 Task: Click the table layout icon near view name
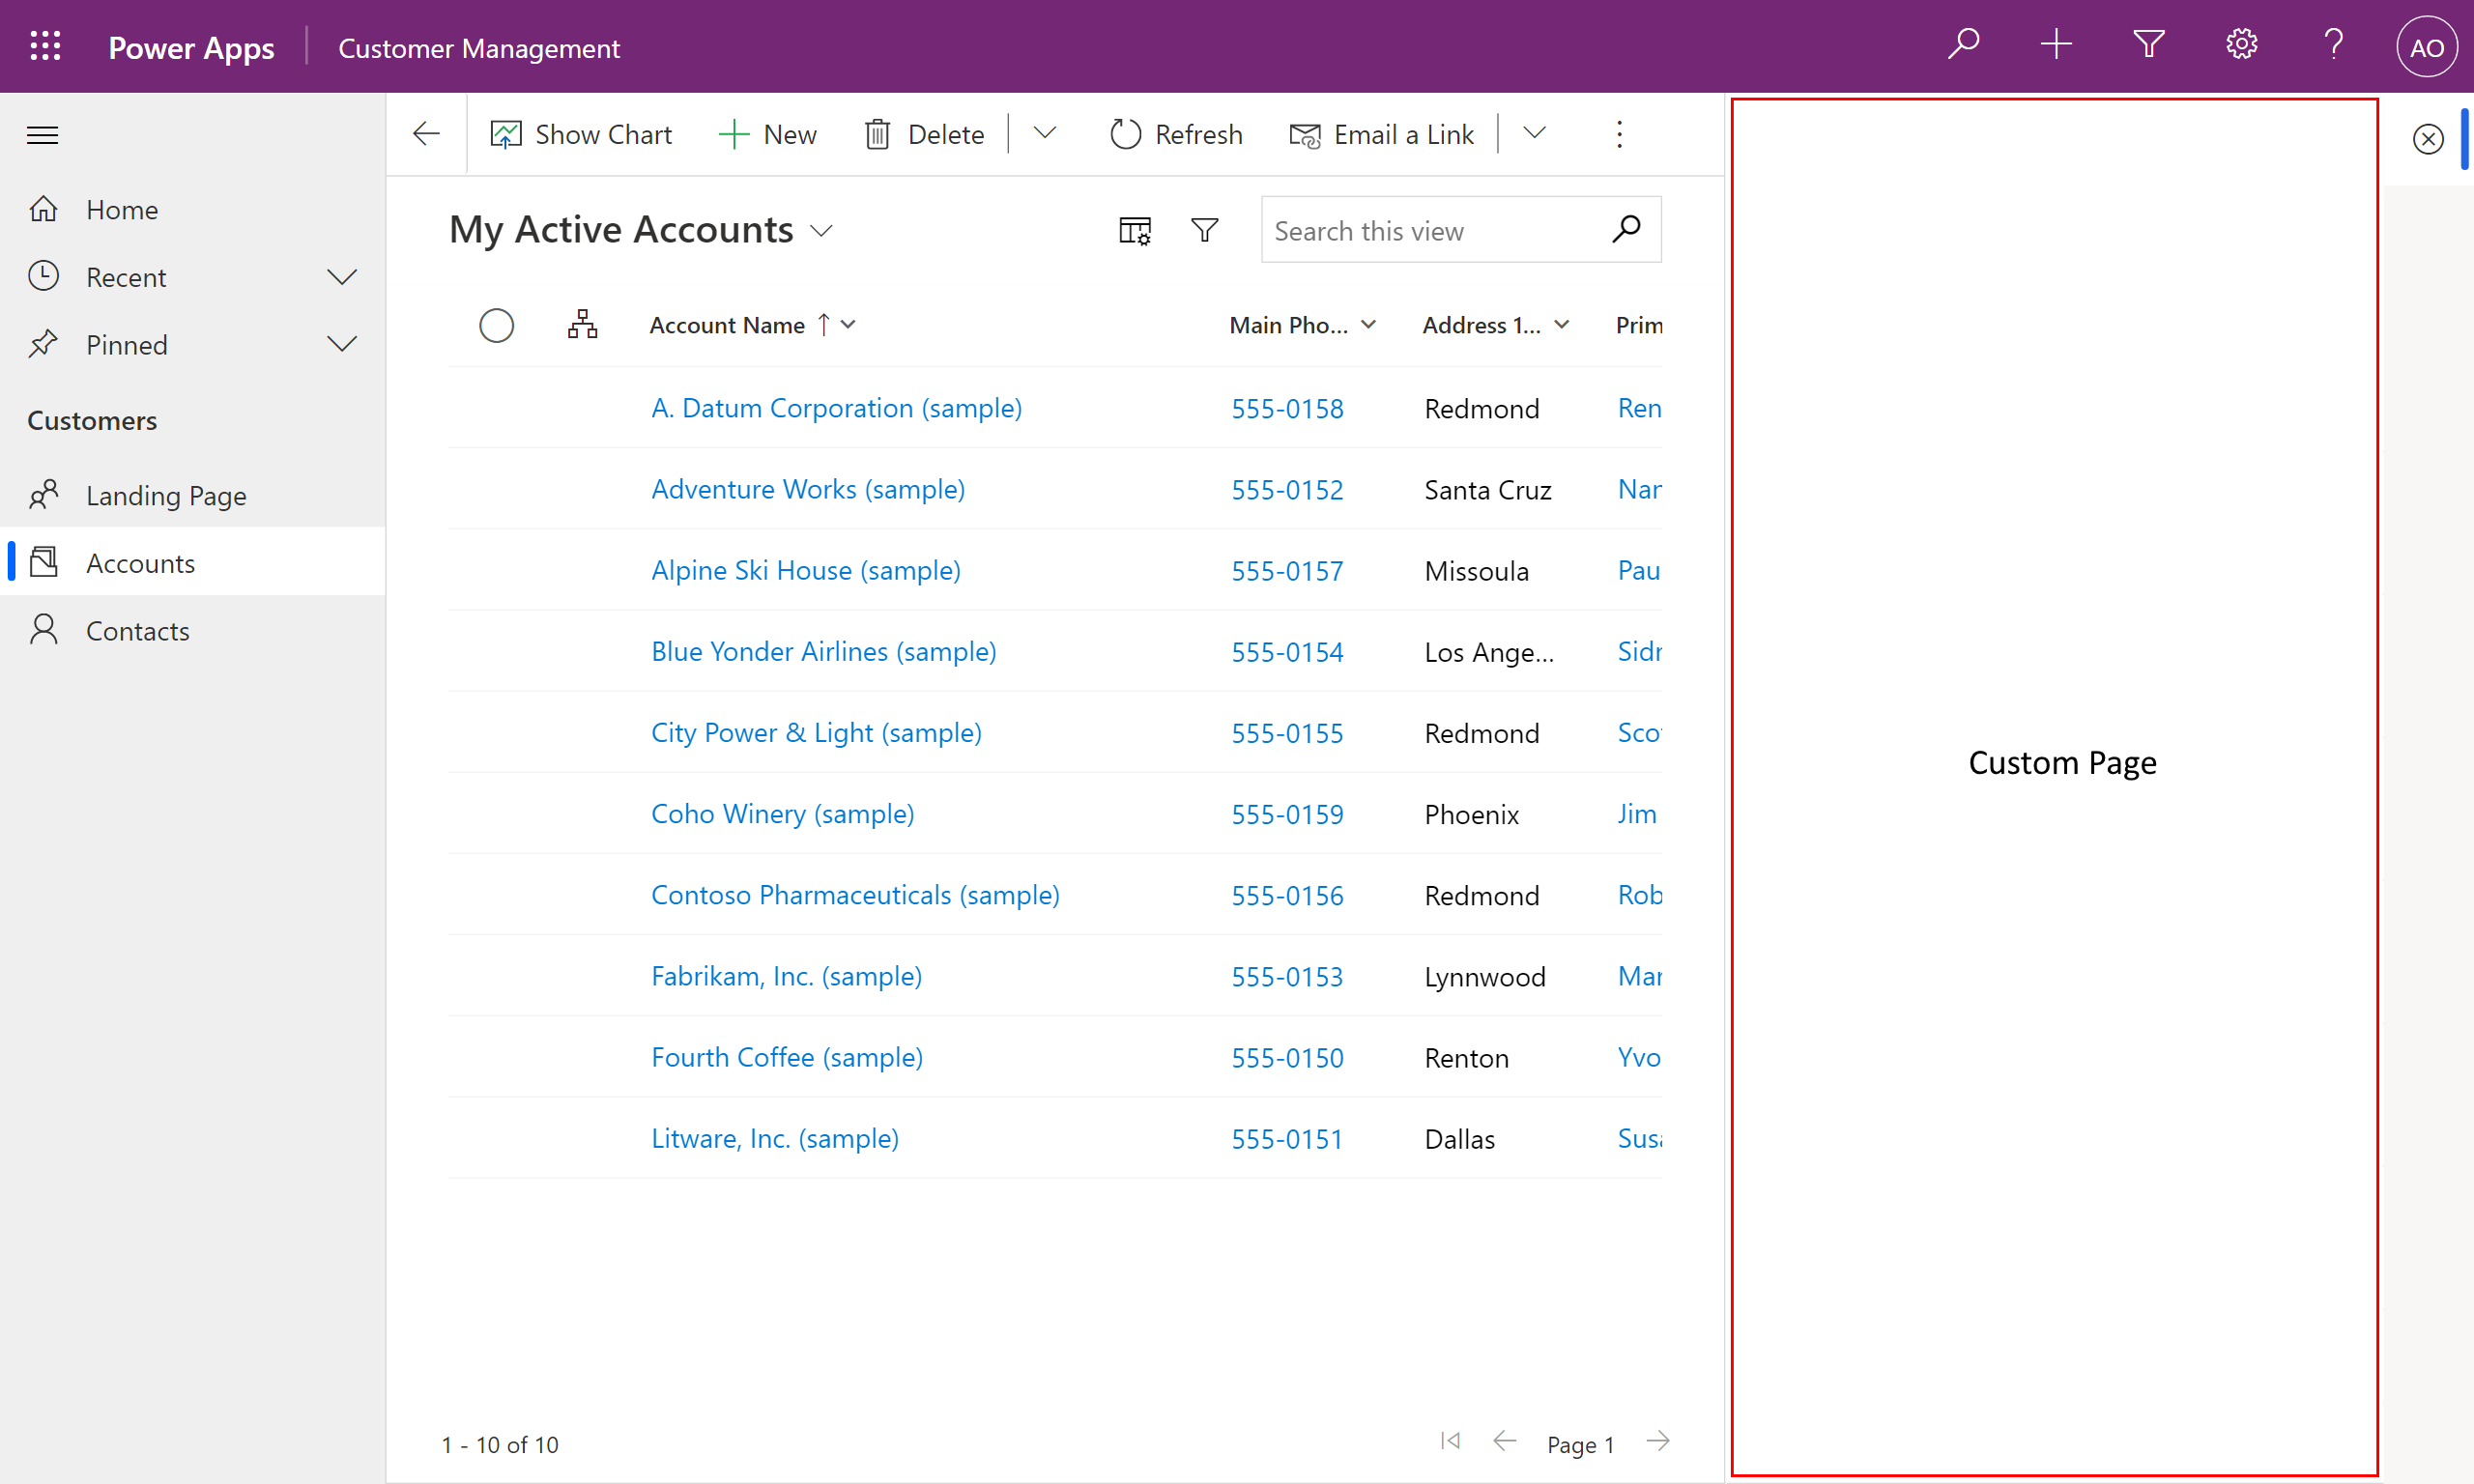click(x=1133, y=232)
